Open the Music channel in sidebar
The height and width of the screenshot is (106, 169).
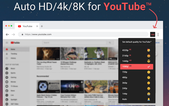point(16,69)
